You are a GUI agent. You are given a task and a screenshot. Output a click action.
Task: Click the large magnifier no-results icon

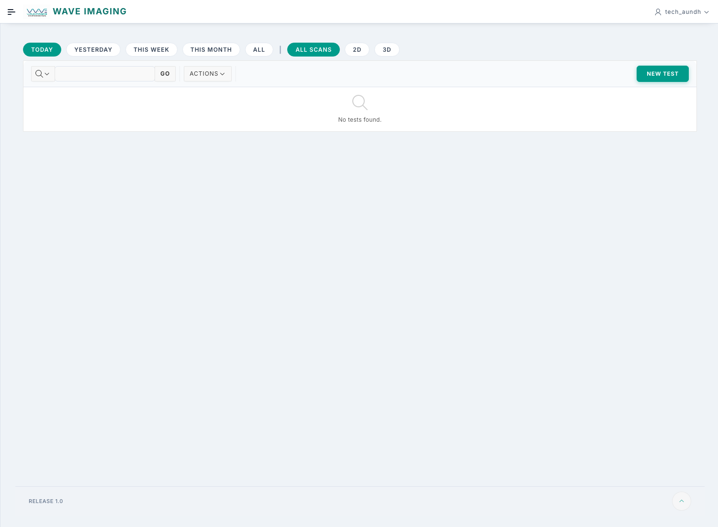tap(359, 102)
